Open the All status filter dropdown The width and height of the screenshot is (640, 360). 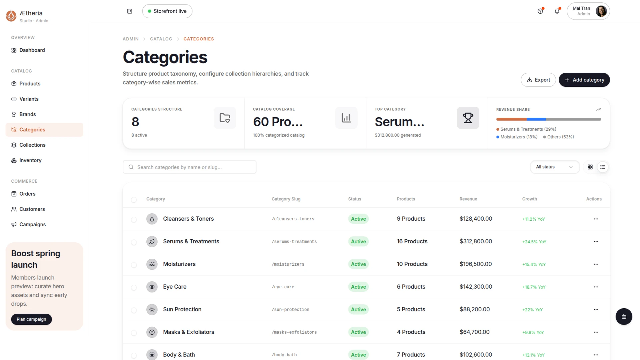(554, 167)
